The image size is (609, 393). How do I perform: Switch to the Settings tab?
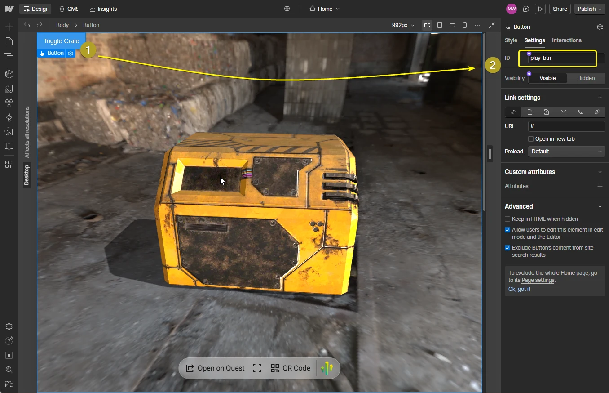534,40
